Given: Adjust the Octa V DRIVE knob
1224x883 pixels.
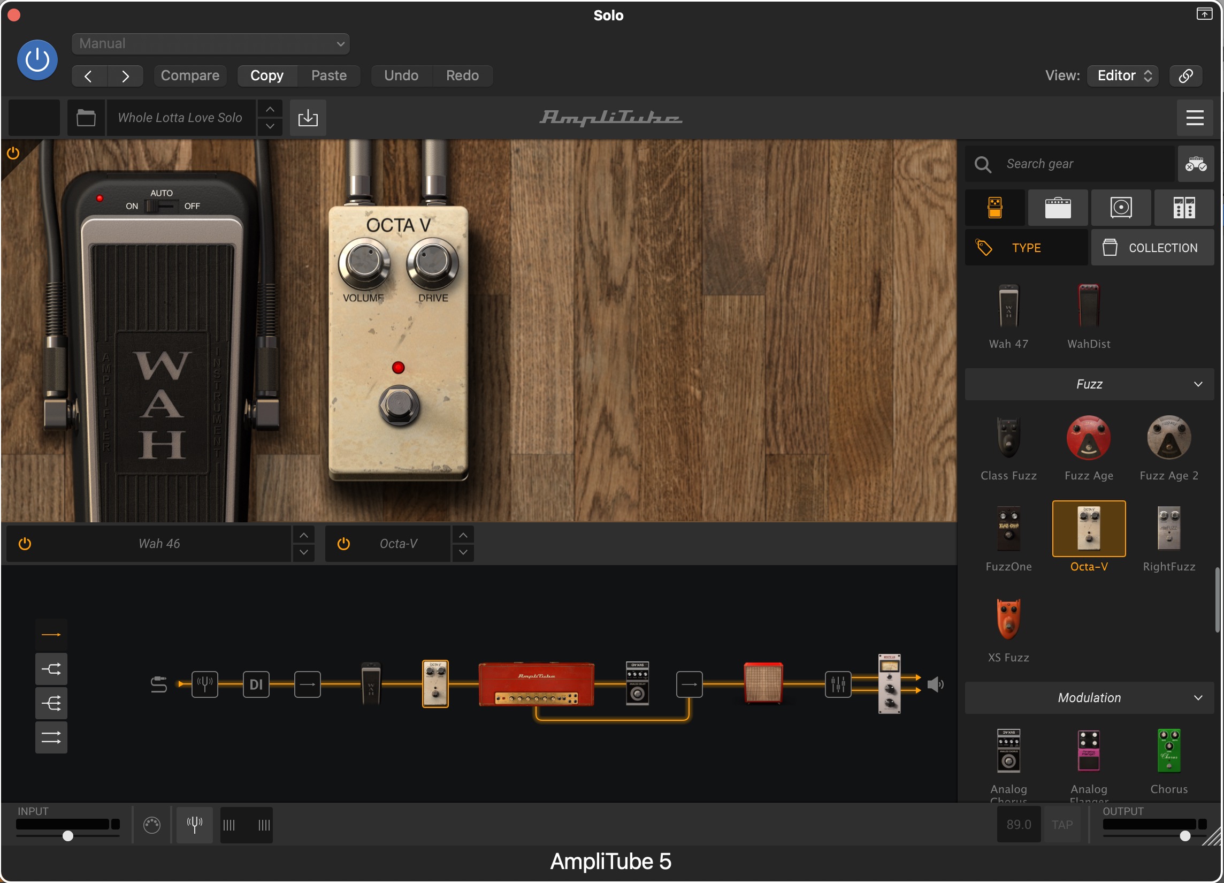Looking at the screenshot, I should coord(432,263).
